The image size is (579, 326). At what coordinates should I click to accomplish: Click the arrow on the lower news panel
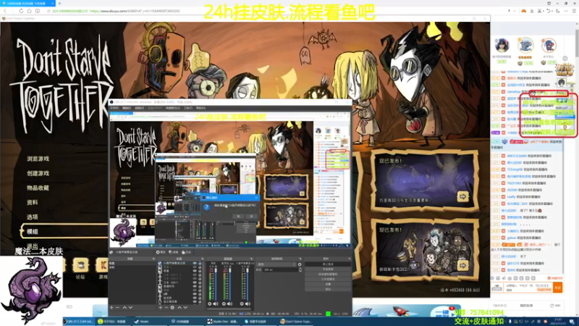point(462,265)
